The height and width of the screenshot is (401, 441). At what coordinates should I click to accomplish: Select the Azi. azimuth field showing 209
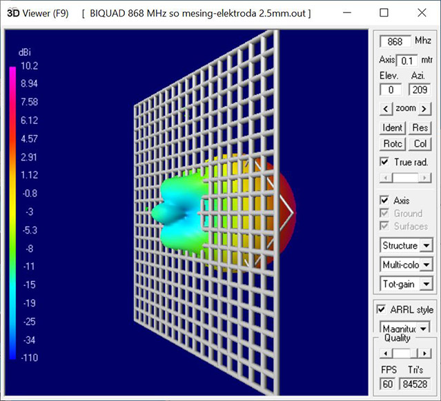pyautogui.click(x=419, y=90)
